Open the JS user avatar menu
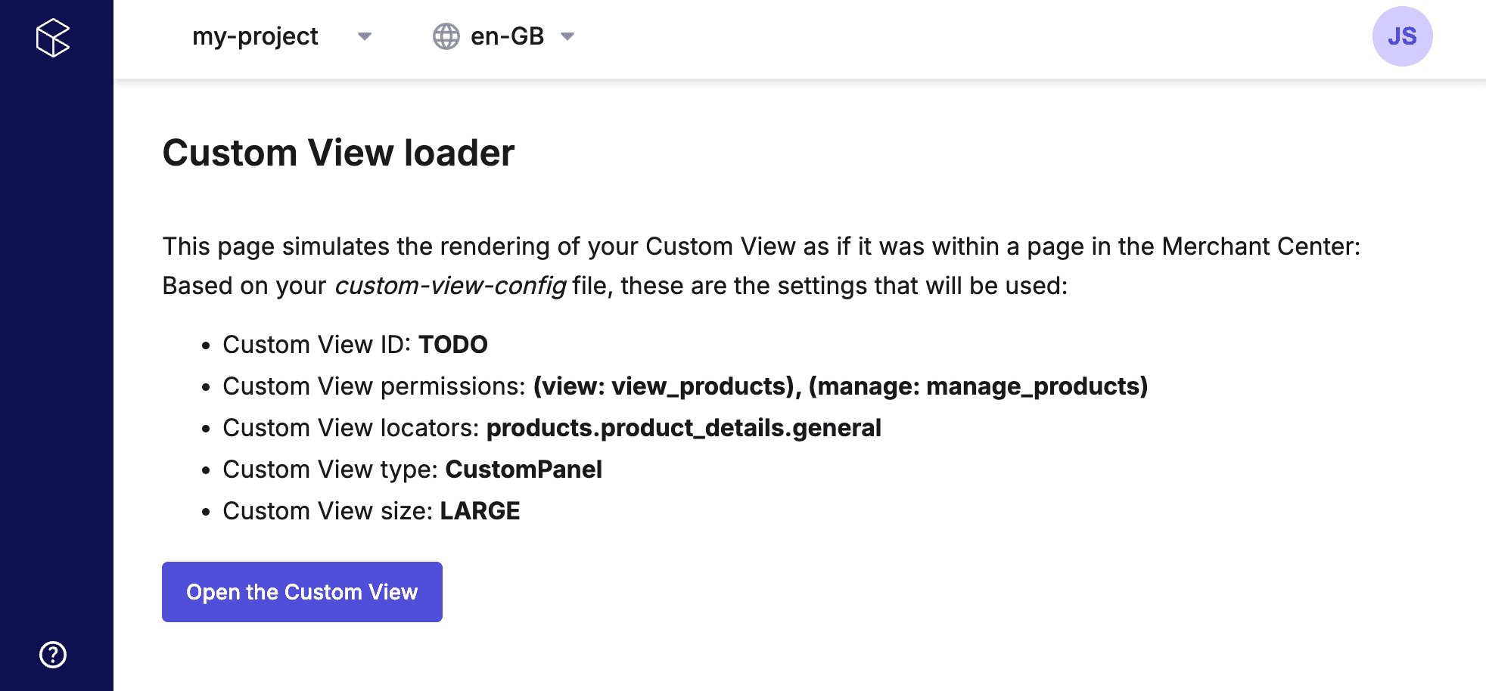The image size is (1486, 691). click(1402, 36)
